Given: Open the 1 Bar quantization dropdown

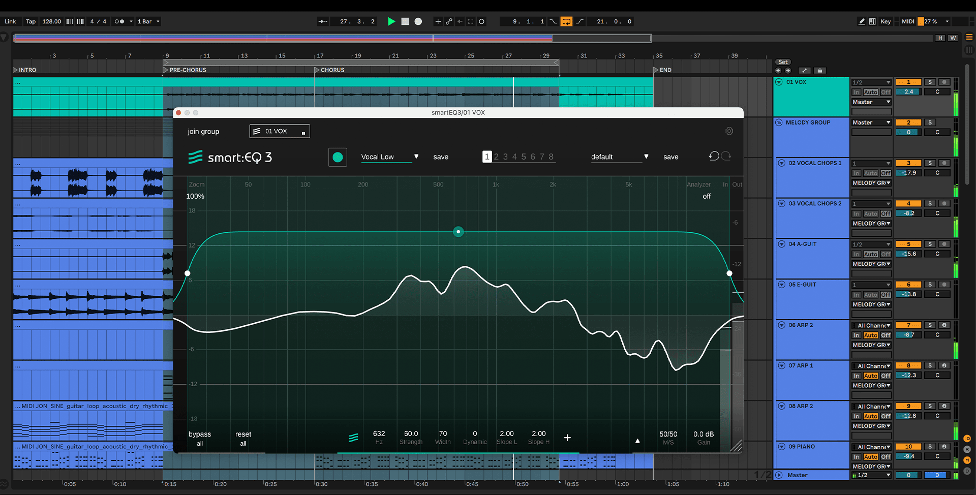Looking at the screenshot, I should (148, 21).
